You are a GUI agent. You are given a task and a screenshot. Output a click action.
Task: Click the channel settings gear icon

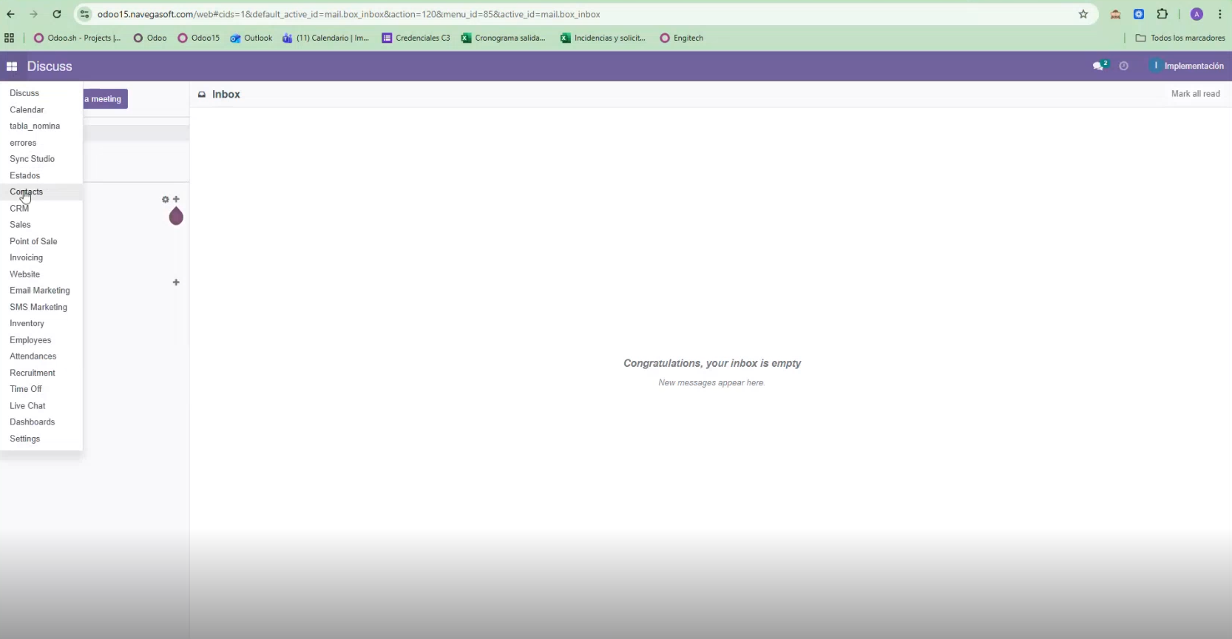point(166,200)
